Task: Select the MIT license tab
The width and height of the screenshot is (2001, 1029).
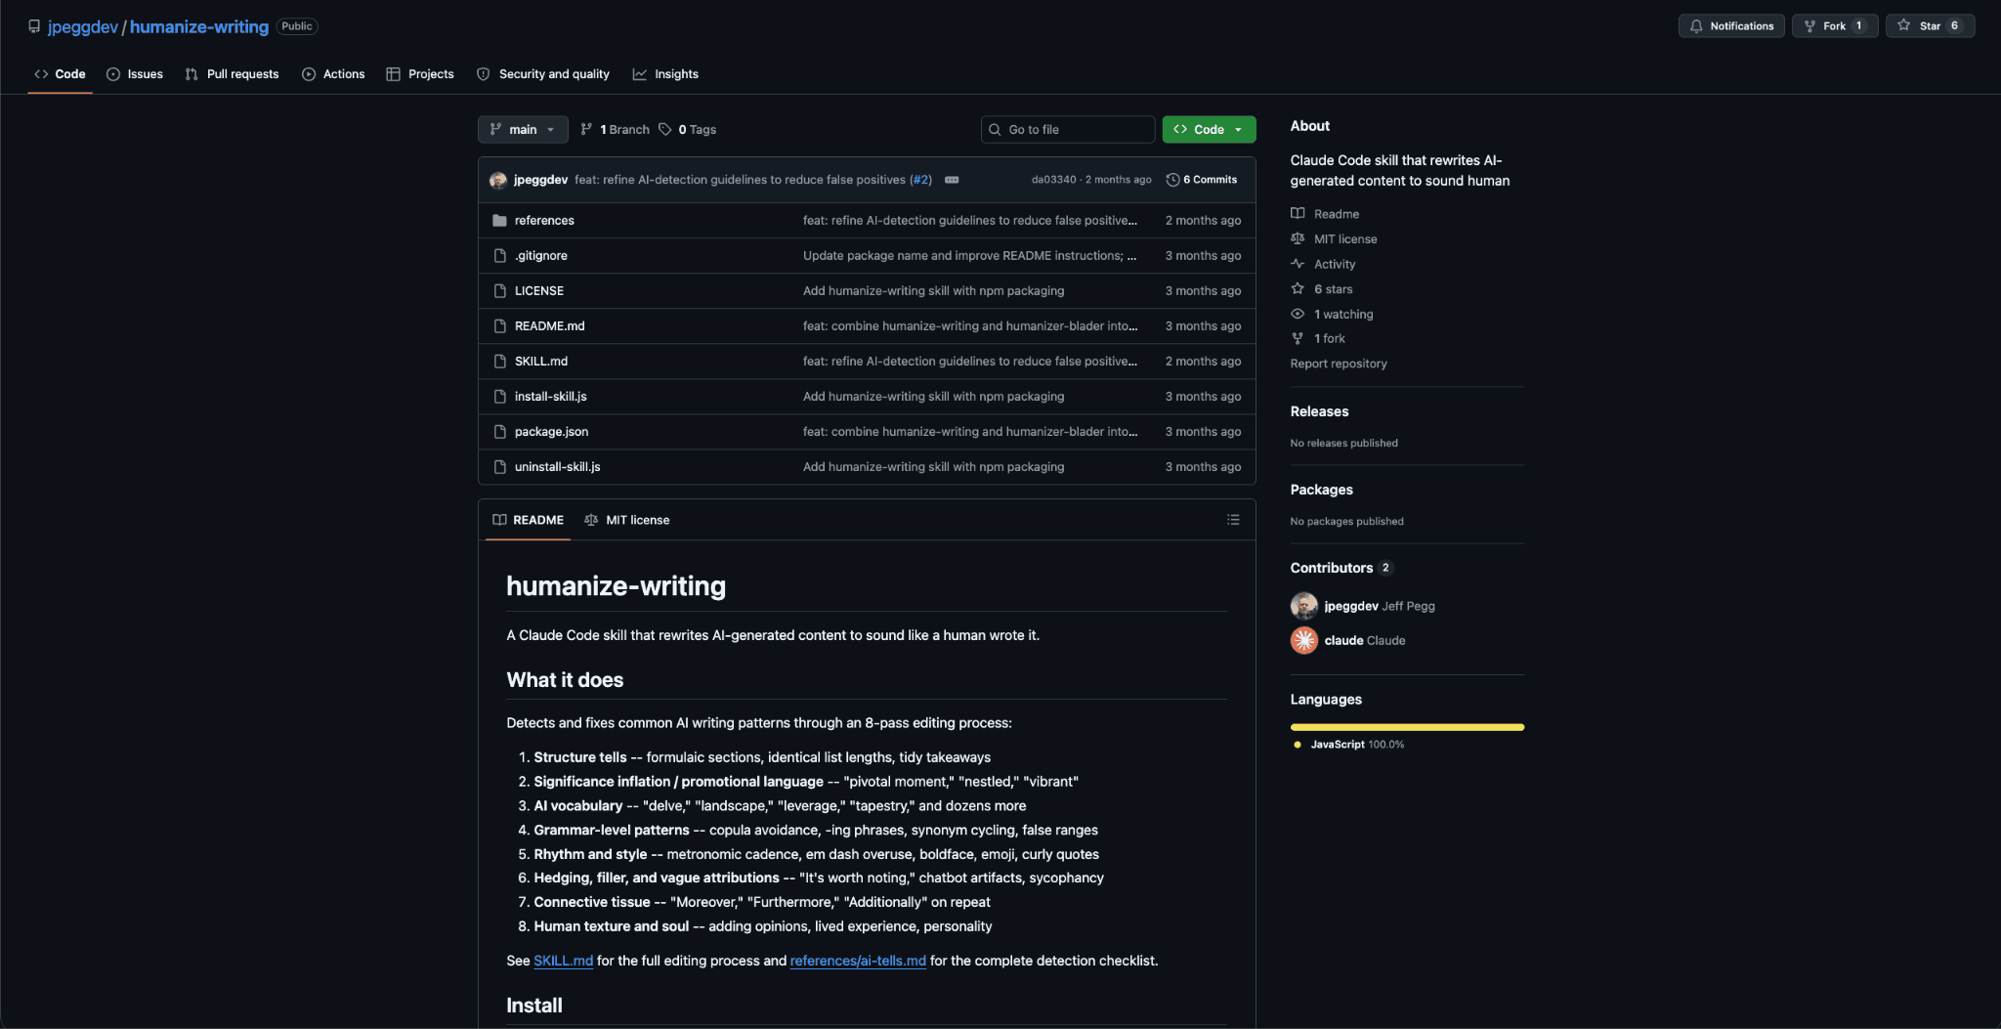Action: pos(627,520)
